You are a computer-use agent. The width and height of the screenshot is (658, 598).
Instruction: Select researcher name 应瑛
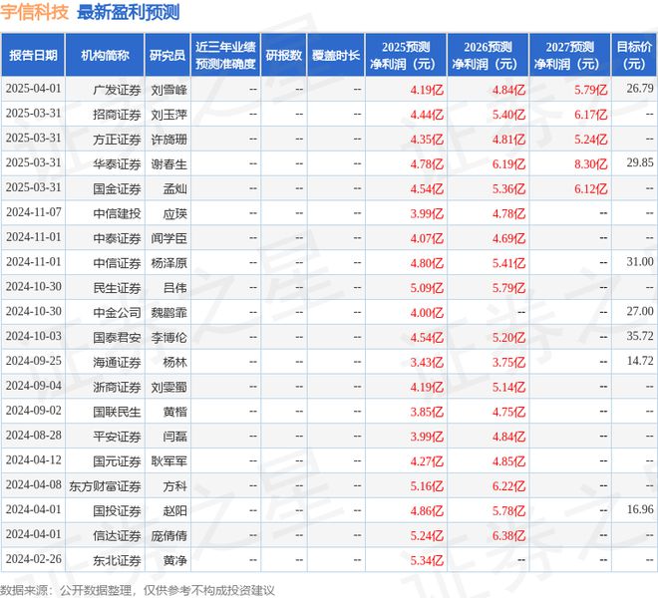click(175, 213)
